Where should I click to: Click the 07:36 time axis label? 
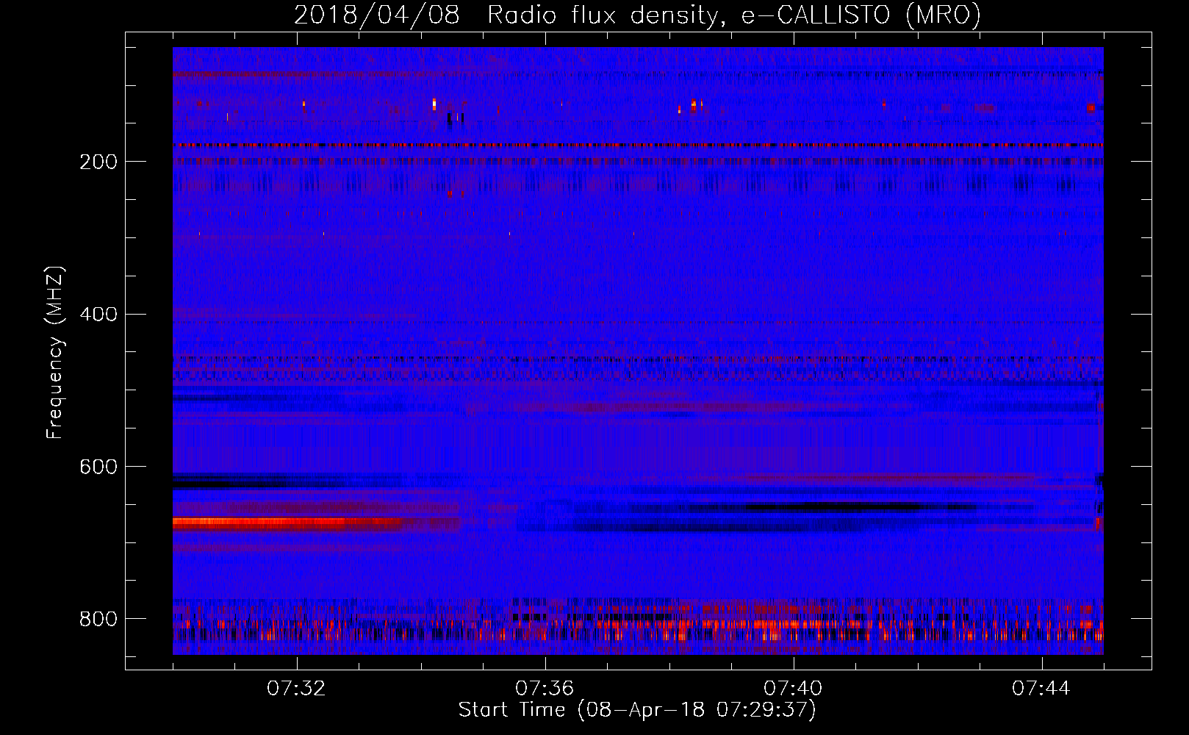point(545,689)
